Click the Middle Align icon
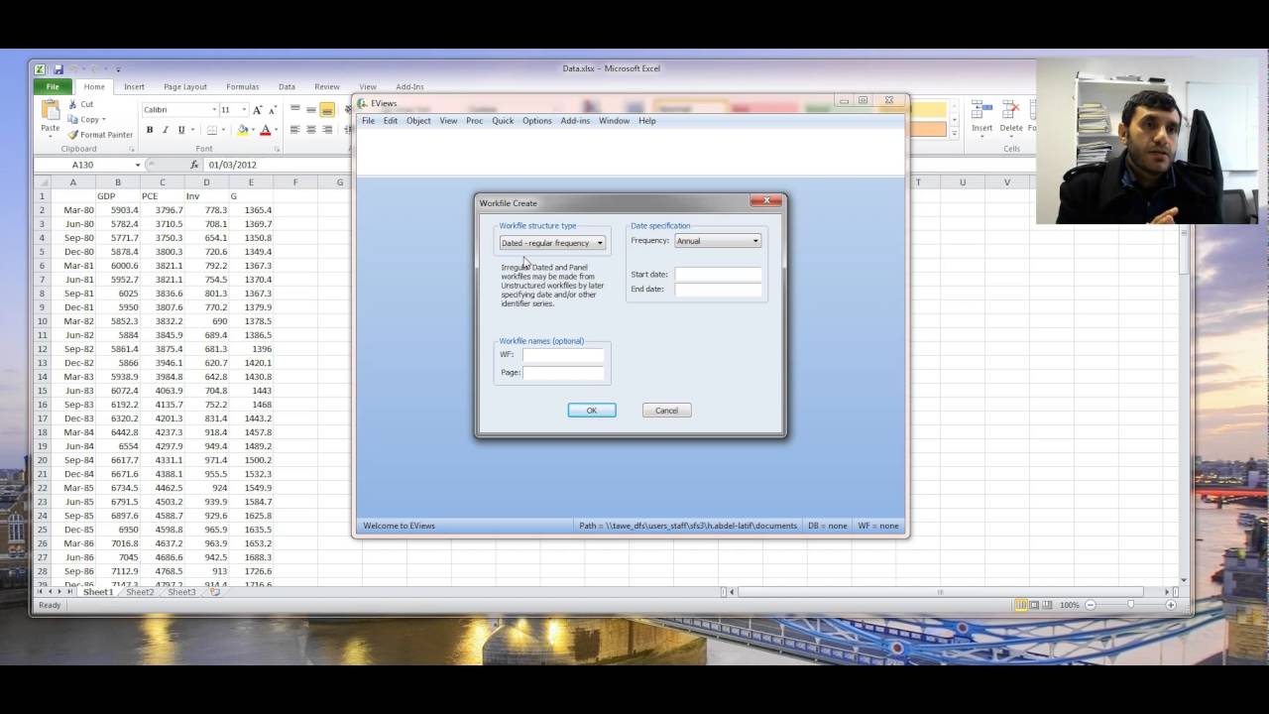The image size is (1269, 714). (311, 110)
